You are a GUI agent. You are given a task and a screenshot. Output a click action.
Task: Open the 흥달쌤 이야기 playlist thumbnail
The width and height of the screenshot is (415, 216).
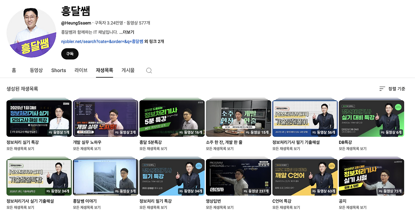(106, 177)
